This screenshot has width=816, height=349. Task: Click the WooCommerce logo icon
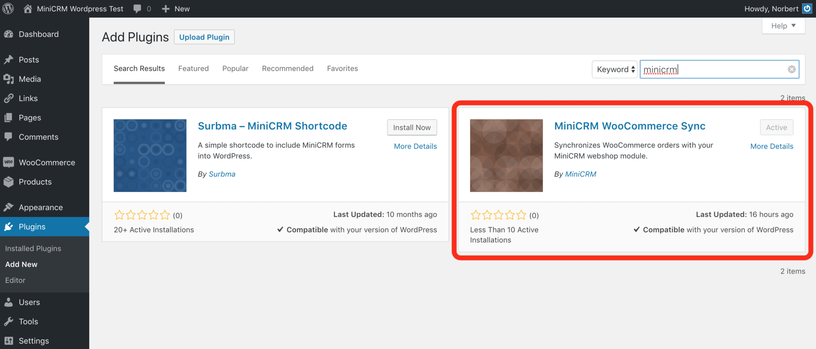(8, 162)
